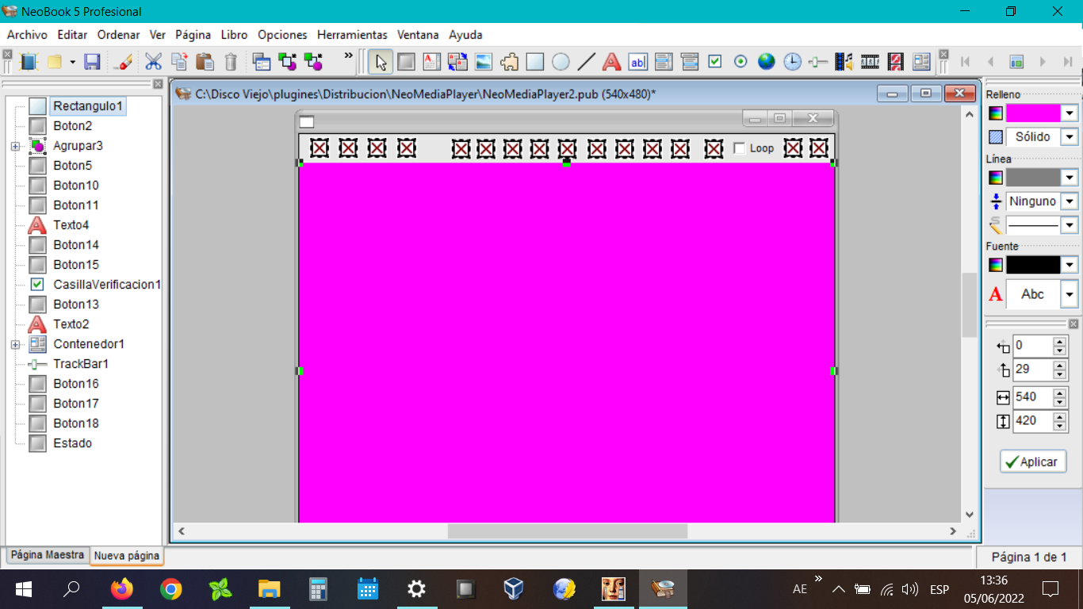The image size is (1083, 609).
Task: Toggle the Loop checkbox on canvas
Action: [739, 148]
